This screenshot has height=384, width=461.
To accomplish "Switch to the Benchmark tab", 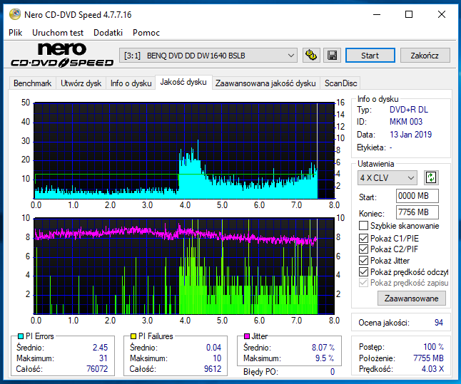I will [x=32, y=83].
